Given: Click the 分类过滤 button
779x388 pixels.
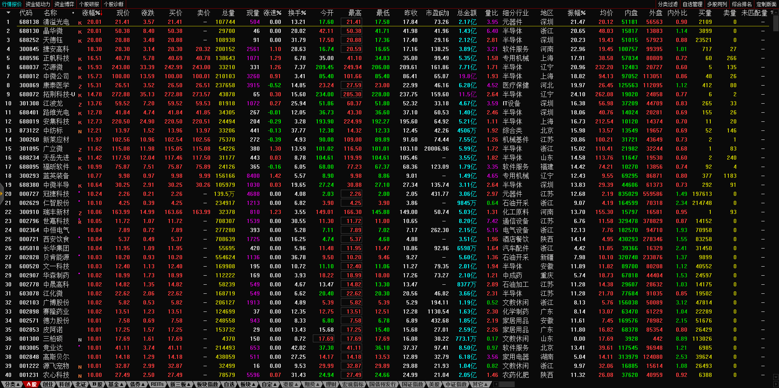Looking at the screenshot, I should 668,4.
